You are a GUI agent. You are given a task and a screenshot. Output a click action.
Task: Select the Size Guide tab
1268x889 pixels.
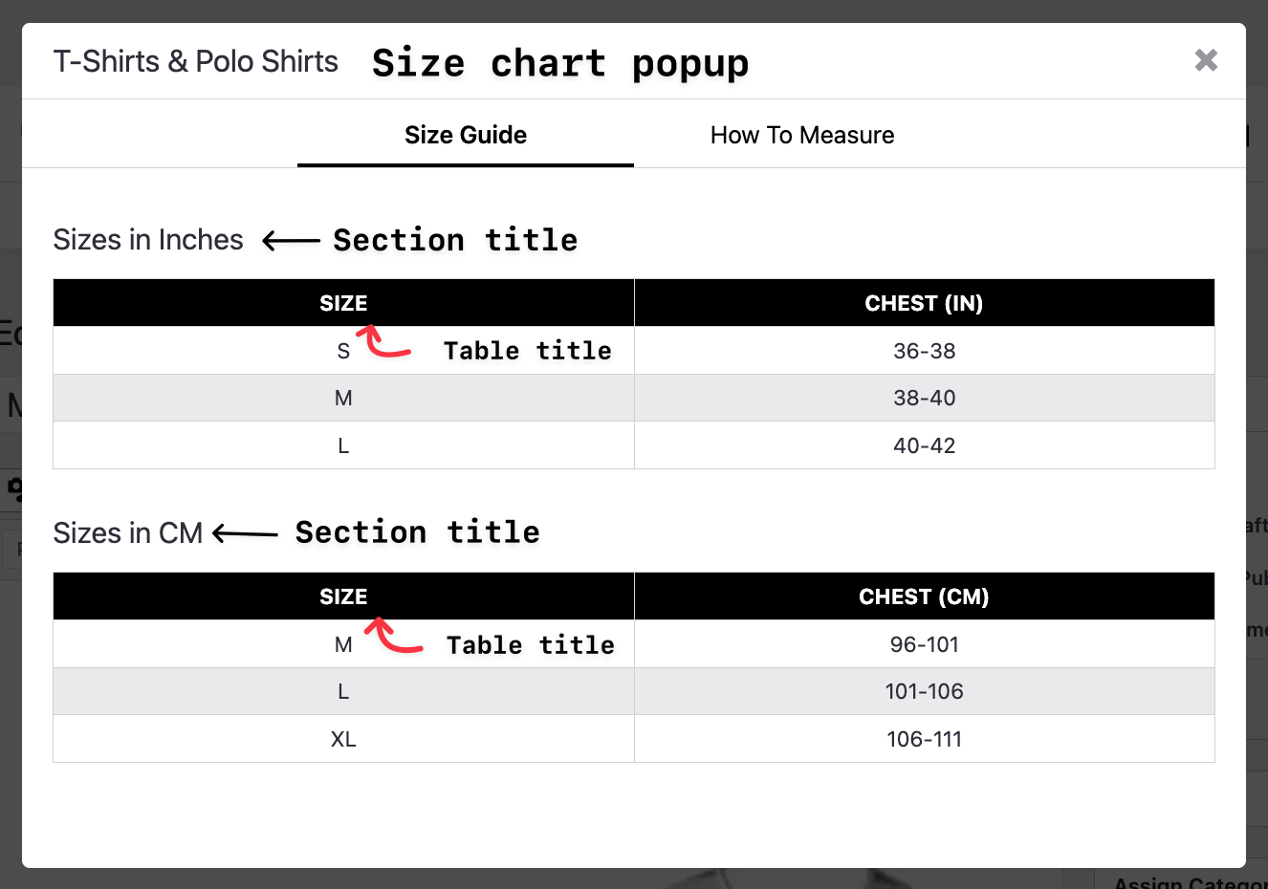point(466,135)
